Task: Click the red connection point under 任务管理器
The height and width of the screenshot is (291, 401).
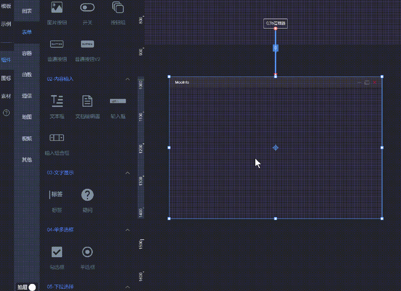Action: click(275, 28)
